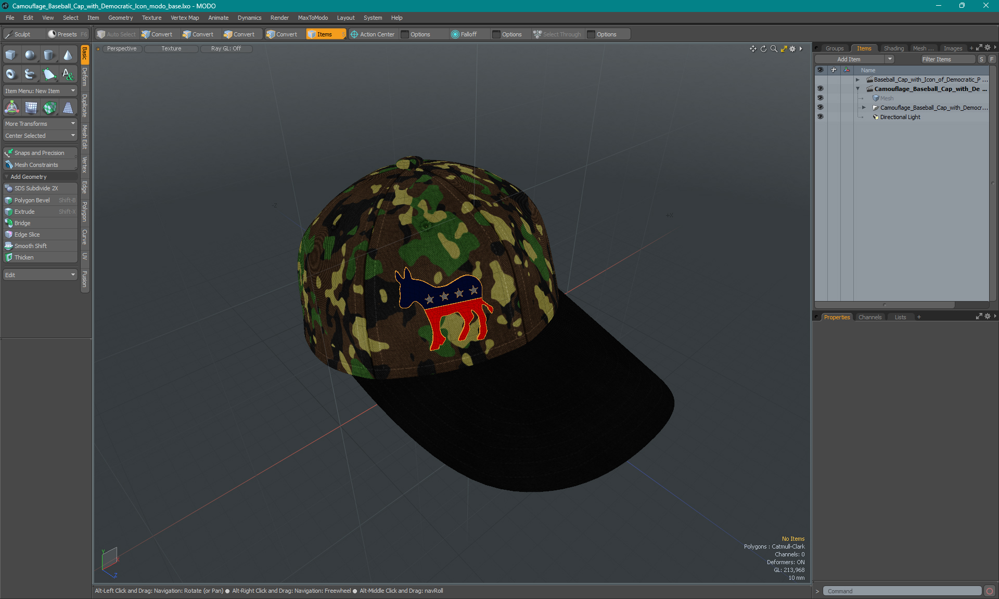The image size is (999, 599).
Task: Click the viewport pan icon
Action: 753,49
